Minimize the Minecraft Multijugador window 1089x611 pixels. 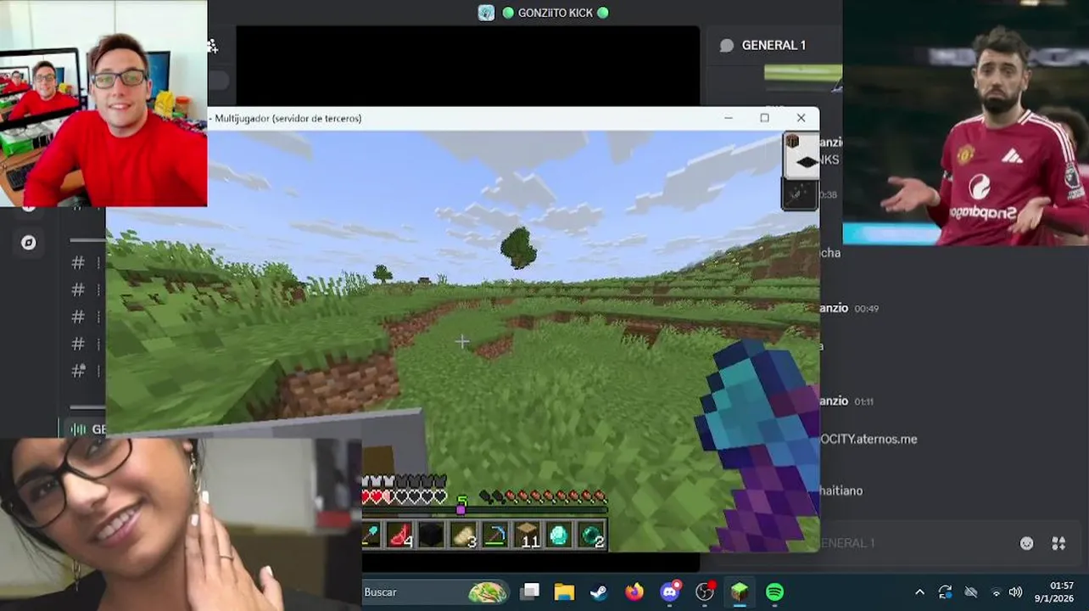click(728, 118)
